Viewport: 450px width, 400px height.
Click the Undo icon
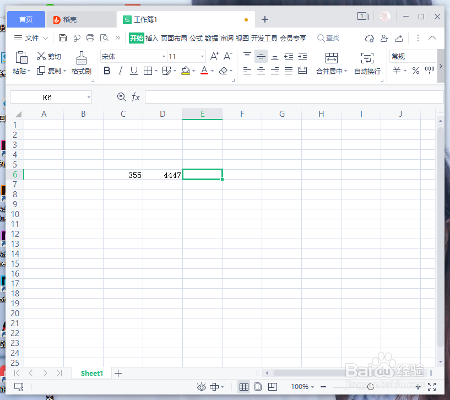[x=77, y=38]
